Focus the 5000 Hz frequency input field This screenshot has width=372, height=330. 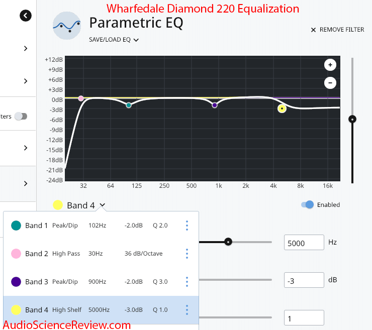[304, 242]
